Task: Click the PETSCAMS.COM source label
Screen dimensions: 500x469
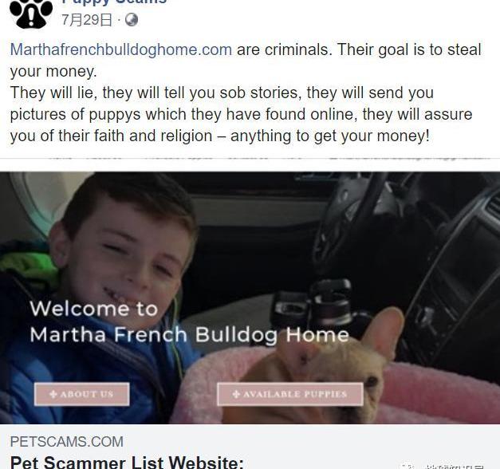Action: pos(67,442)
